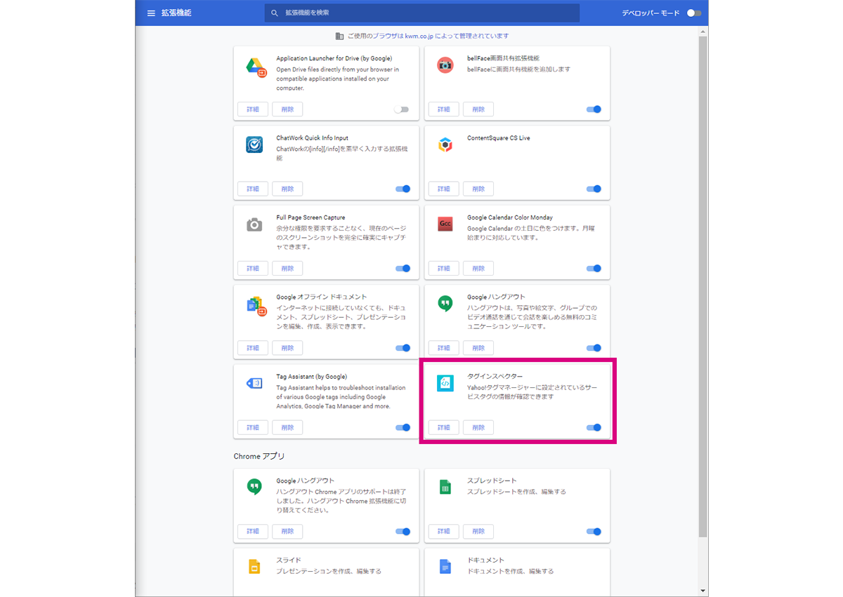
Task: Click the ドキュメント app title text
Action: point(486,561)
